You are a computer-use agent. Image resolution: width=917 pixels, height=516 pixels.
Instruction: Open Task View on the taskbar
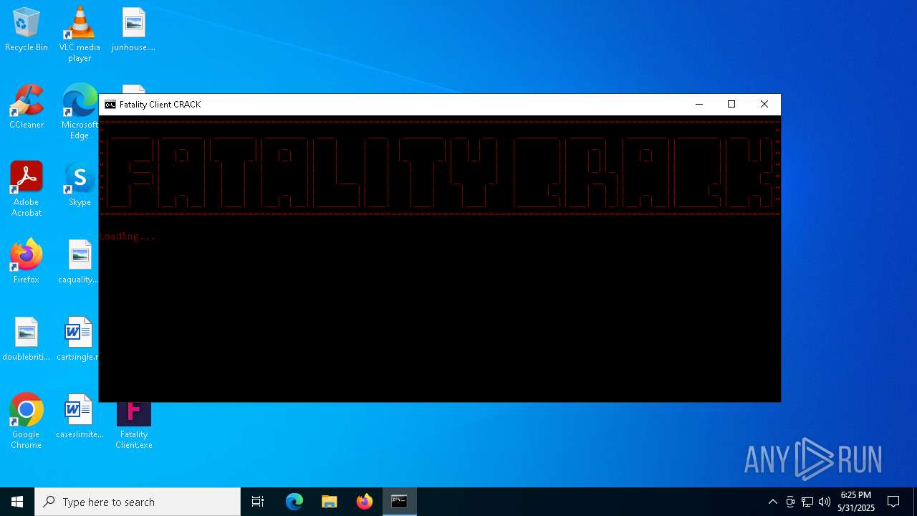[258, 502]
